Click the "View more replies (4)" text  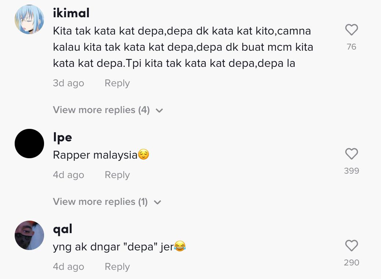[x=101, y=110]
